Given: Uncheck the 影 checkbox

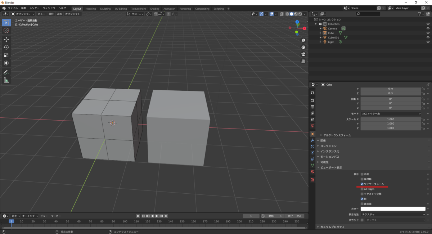Looking at the screenshot, I should pyautogui.click(x=362, y=199).
